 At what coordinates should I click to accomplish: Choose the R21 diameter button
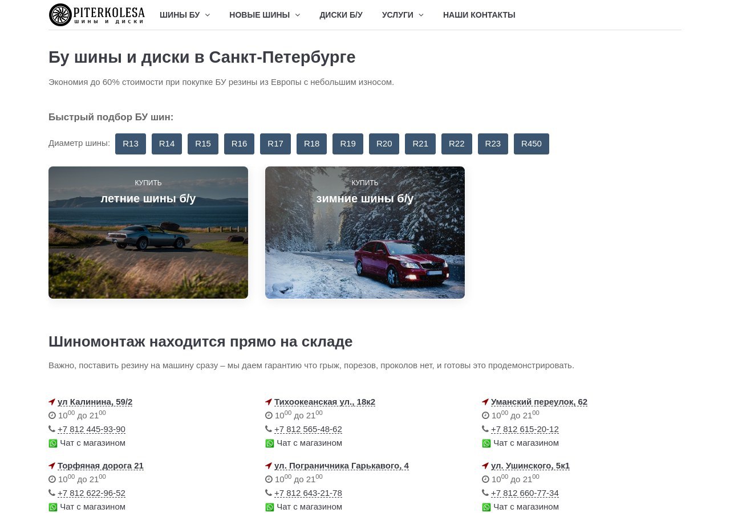[420, 144]
